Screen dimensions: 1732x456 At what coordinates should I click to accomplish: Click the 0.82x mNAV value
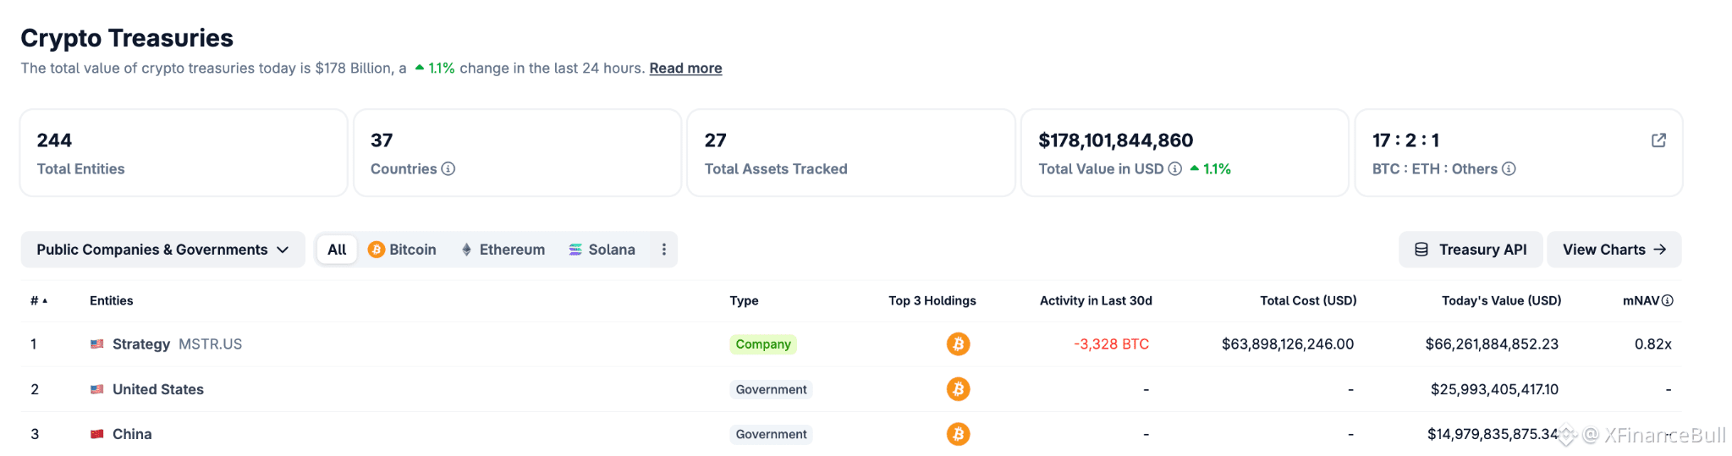pyautogui.click(x=1653, y=344)
